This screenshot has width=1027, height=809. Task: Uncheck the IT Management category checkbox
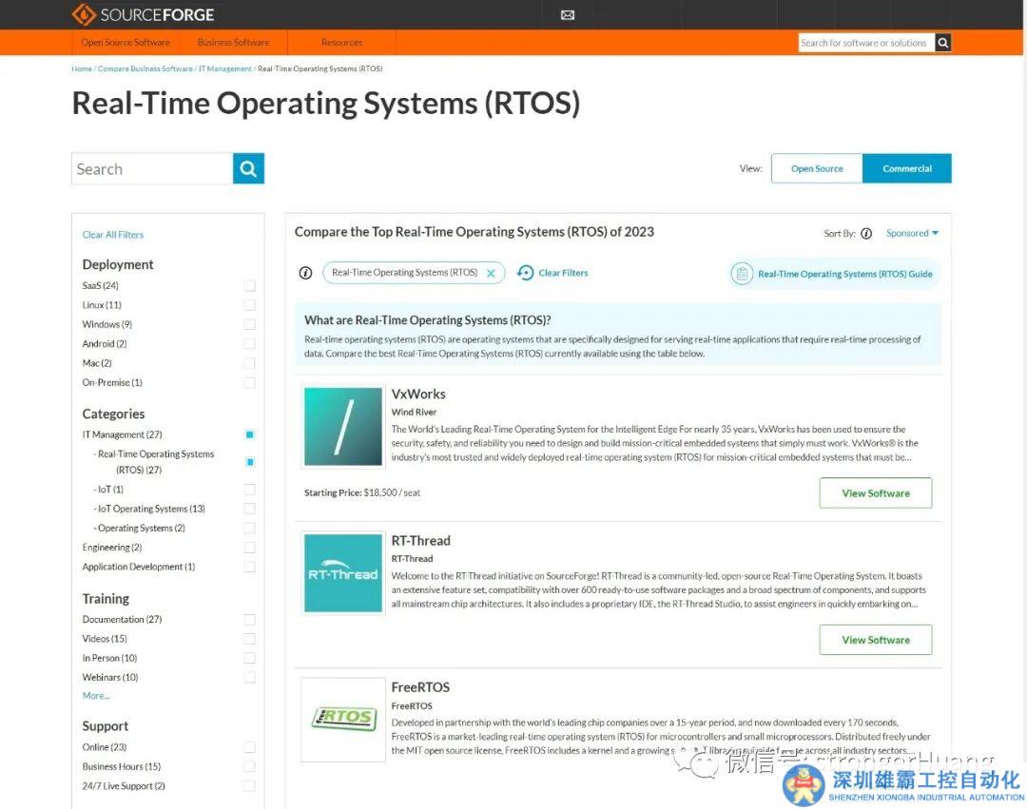coord(249,434)
